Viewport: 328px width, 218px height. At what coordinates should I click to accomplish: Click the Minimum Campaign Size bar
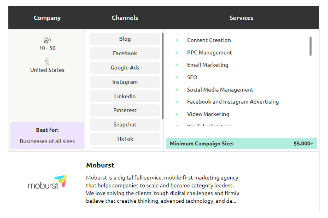click(241, 144)
